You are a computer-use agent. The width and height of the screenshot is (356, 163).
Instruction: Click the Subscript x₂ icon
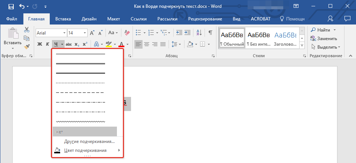[x=77, y=44]
